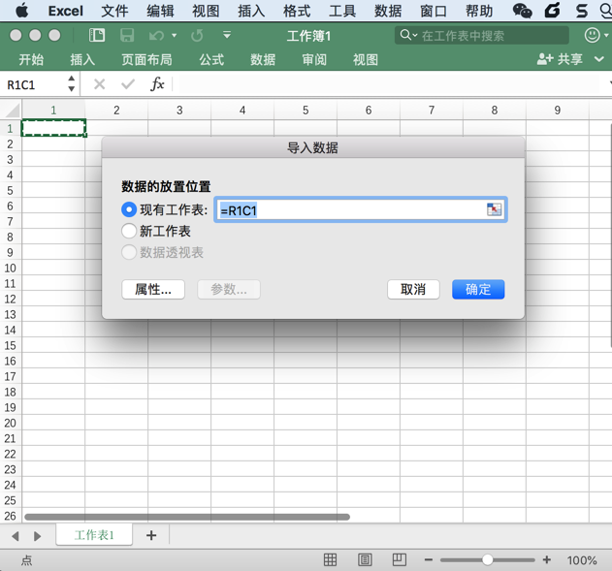This screenshot has width=612, height=571.
Task: Select the 工作表1 sheet tab
Action: pos(94,535)
